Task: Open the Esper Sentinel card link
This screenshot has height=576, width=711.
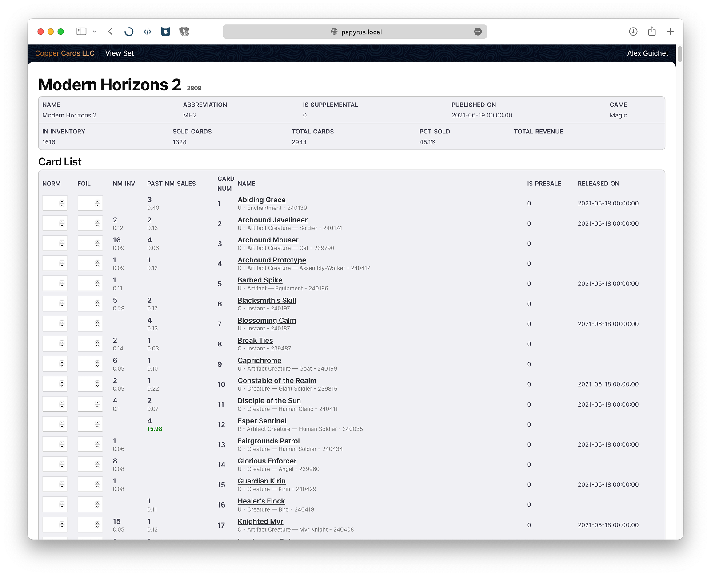Action: pos(262,421)
